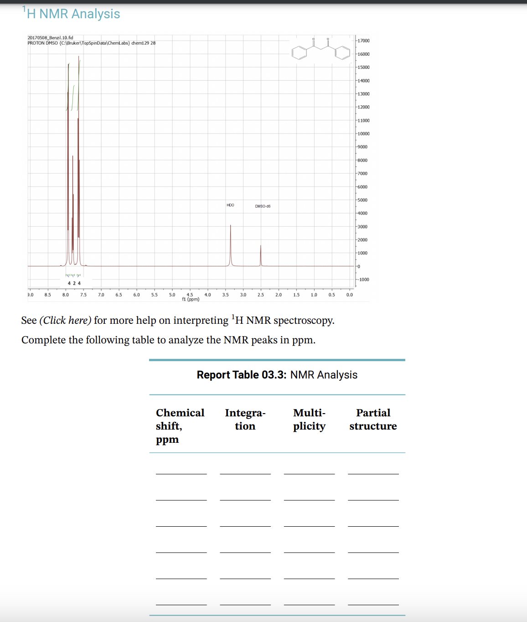527x622 pixels.
Task: Select the HDO peak label
Action: pyautogui.click(x=230, y=205)
